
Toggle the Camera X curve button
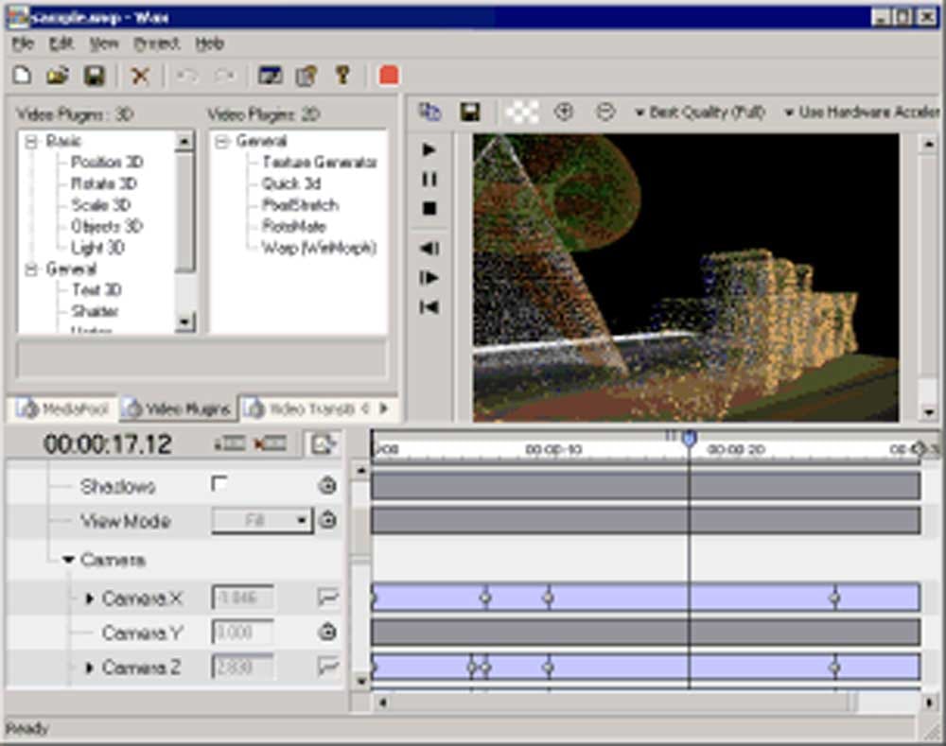[x=327, y=598]
